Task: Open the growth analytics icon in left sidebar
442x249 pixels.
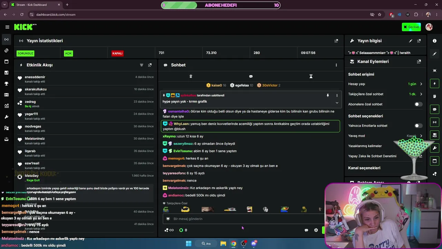Action: pyautogui.click(x=6, y=106)
